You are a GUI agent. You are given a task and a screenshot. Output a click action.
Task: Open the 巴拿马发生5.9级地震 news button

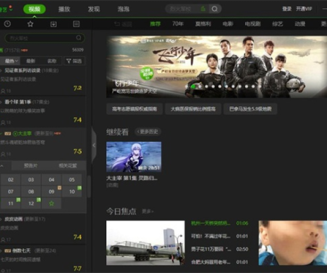251,109
